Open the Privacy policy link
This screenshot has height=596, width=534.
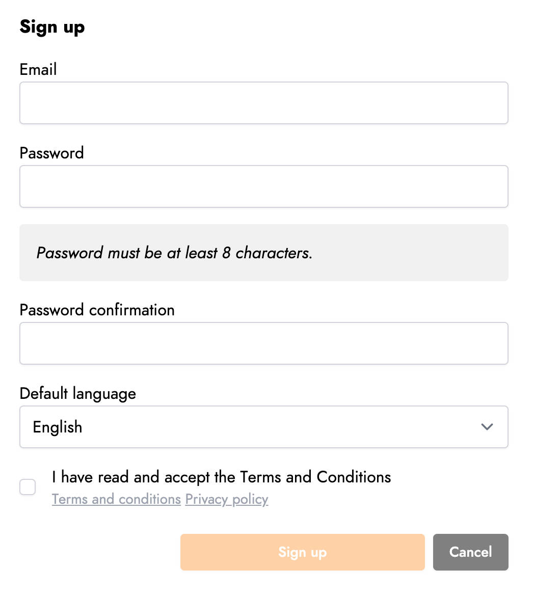tap(227, 499)
